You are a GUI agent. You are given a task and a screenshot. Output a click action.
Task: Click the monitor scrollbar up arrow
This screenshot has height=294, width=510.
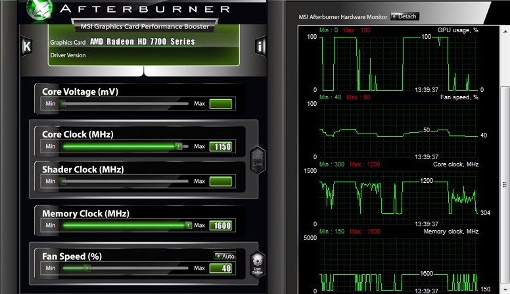[x=505, y=32]
